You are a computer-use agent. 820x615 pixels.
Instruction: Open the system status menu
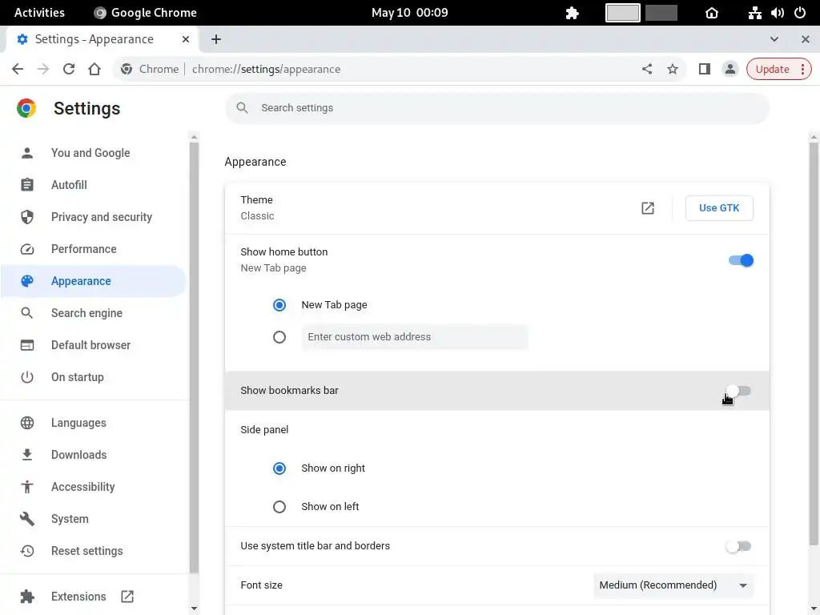tap(777, 13)
